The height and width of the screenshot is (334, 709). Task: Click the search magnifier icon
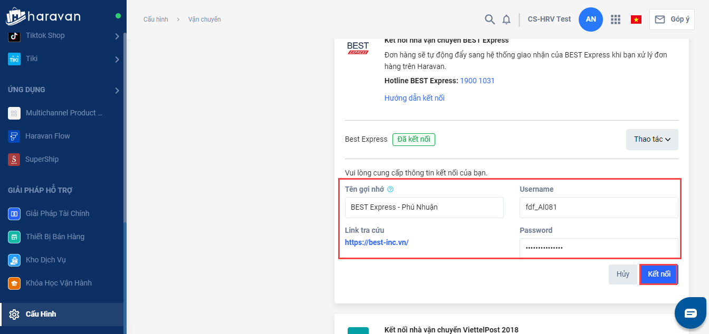pos(490,19)
